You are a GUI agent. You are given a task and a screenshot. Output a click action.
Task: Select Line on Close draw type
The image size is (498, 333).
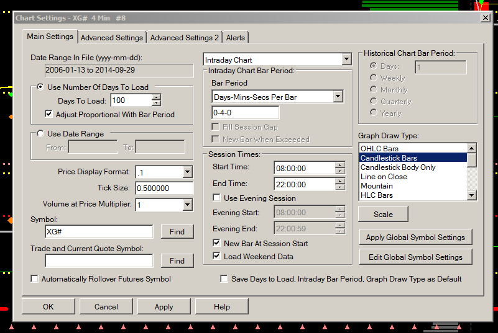[413, 177]
